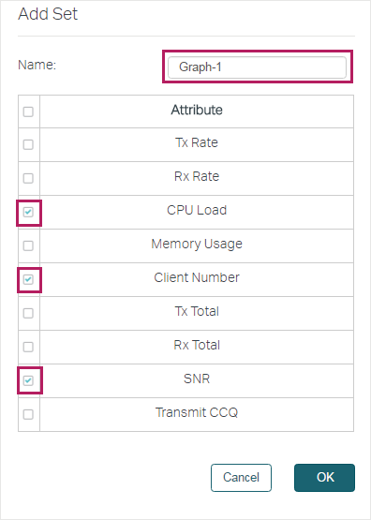Check the Transmit CCQ checkbox
This screenshot has height=520, width=371.
click(28, 414)
